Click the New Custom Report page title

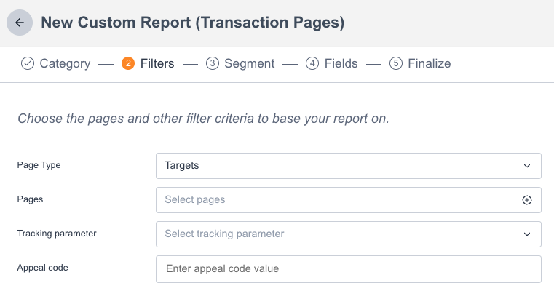pos(192,23)
